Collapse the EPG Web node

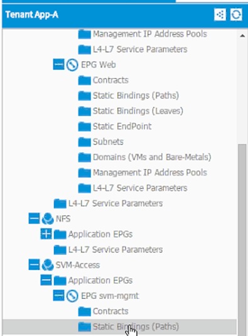pos(58,65)
